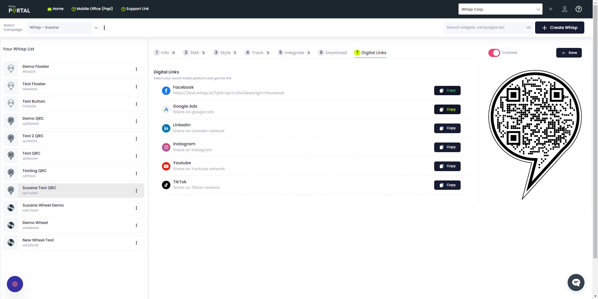Copy the Instagram link
Screen dimensions: 598x299
click(x=447, y=147)
